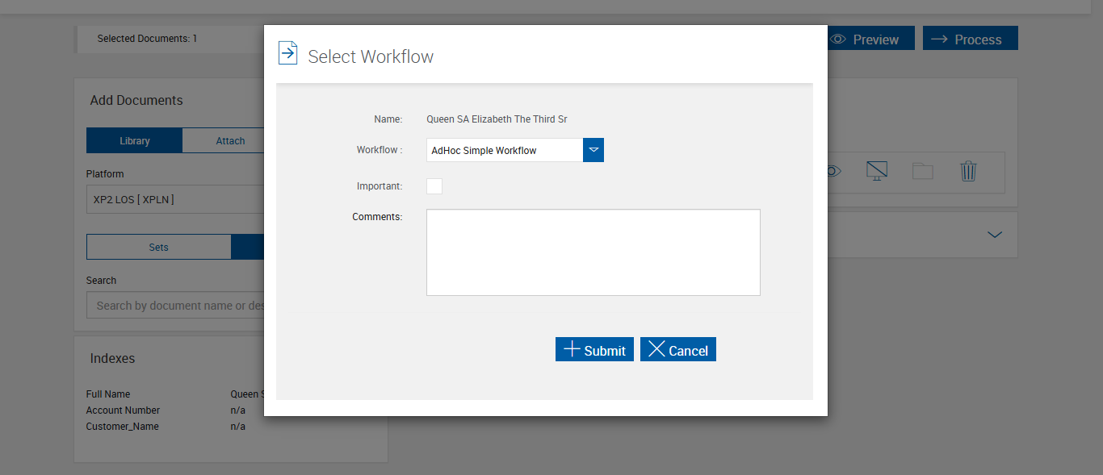Image resolution: width=1103 pixels, height=475 pixels.
Task: Click the X icon on Cancel
Action: point(656,349)
